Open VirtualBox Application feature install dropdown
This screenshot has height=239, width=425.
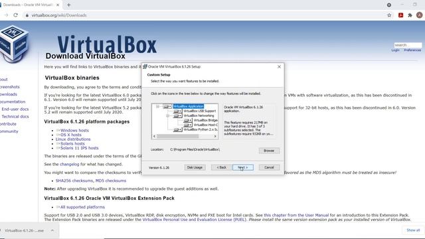tap(167, 106)
